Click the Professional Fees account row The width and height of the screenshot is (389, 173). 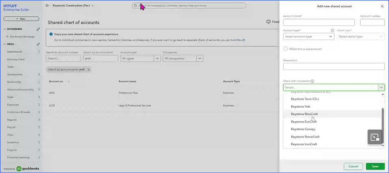pos(162,93)
